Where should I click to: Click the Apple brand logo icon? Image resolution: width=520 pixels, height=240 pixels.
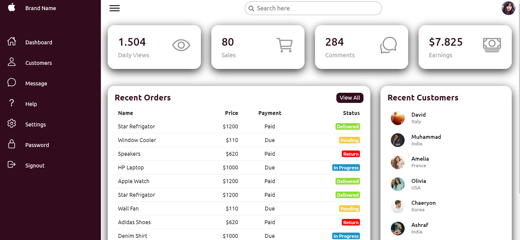(x=12, y=7)
